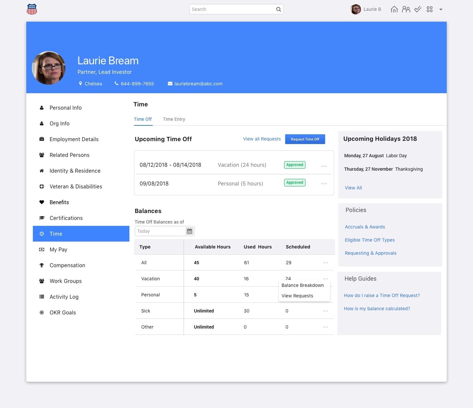Click the Approved badge for 08/12/2018 vacation

pos(295,165)
